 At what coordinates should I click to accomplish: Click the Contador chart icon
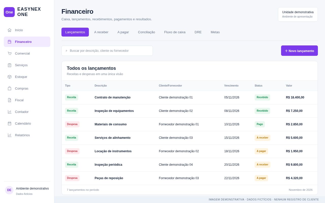[9, 112]
